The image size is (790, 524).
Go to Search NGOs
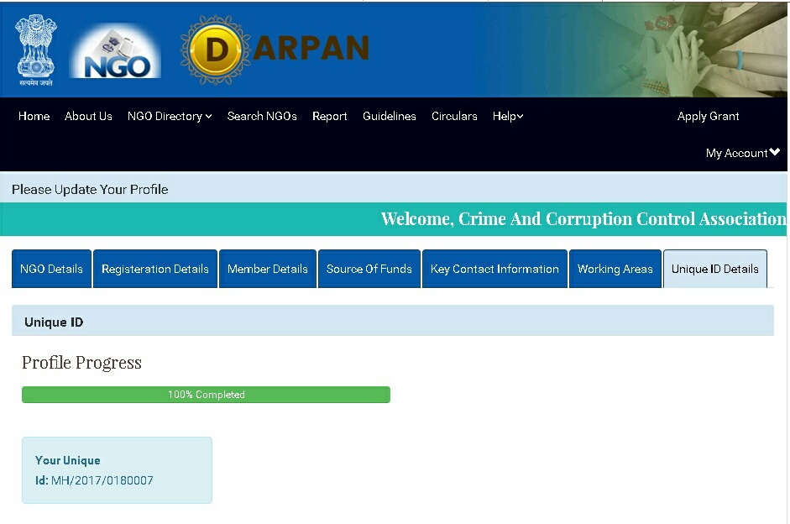click(x=262, y=116)
